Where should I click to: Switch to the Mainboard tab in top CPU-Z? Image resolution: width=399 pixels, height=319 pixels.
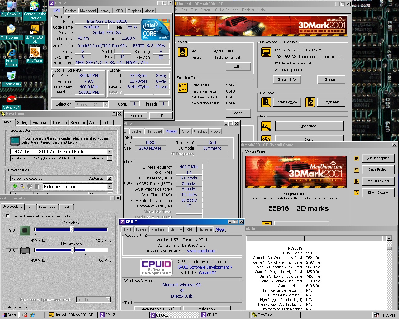point(88,11)
